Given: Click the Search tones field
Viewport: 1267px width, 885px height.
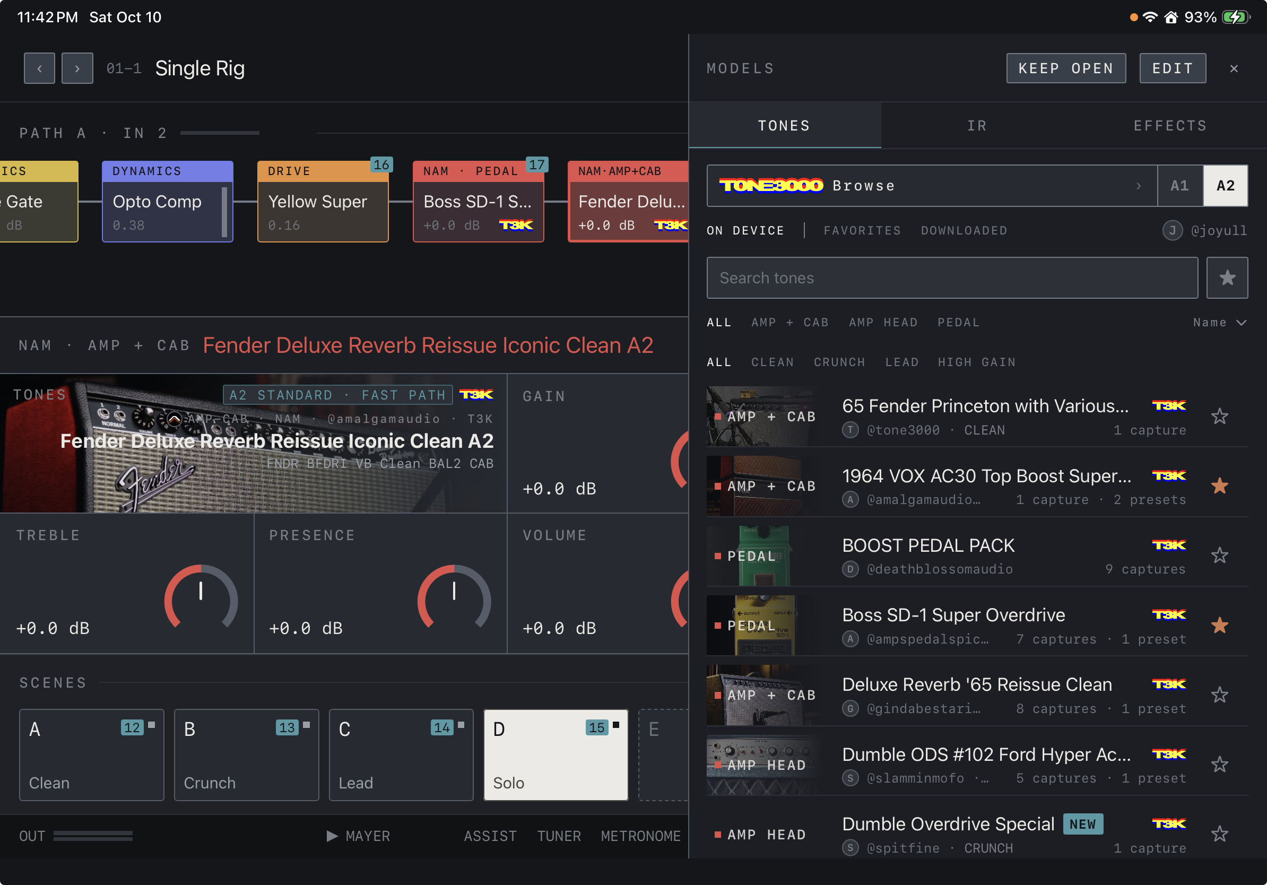Looking at the screenshot, I should pyautogui.click(x=952, y=277).
